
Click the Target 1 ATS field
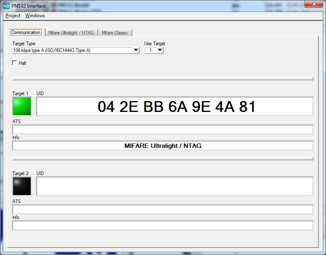pyautogui.click(x=163, y=129)
